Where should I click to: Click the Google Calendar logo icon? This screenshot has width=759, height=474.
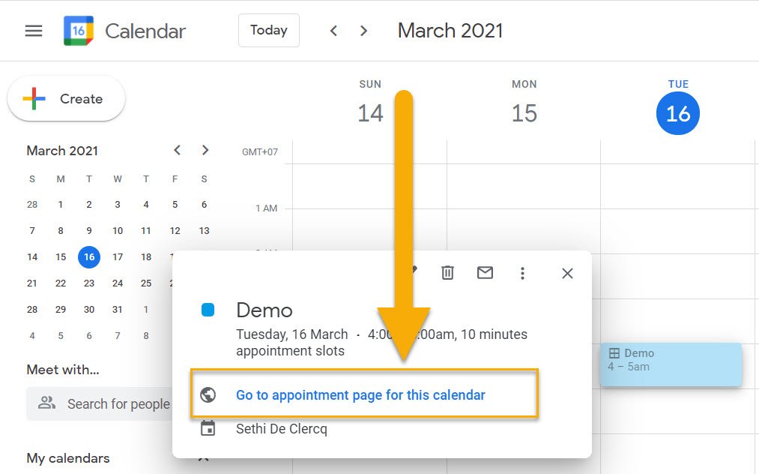pos(79,31)
